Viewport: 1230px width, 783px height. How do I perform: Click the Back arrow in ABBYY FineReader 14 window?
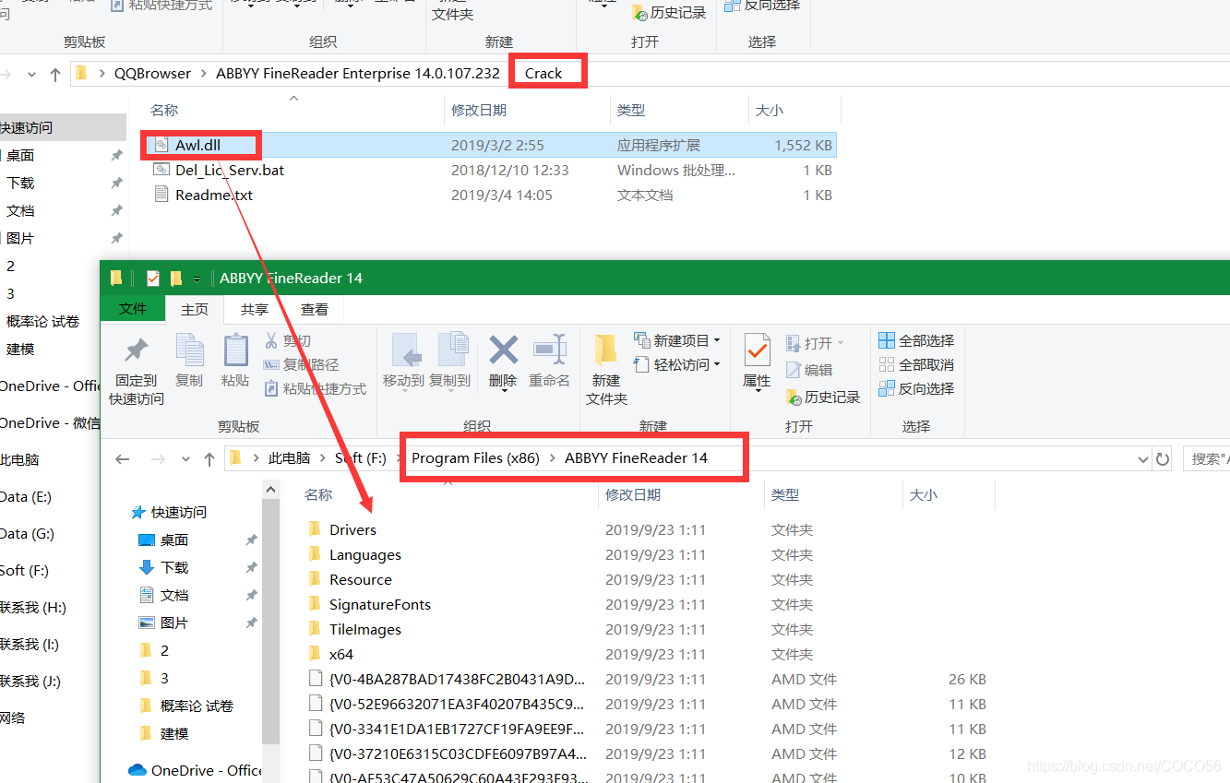click(123, 458)
